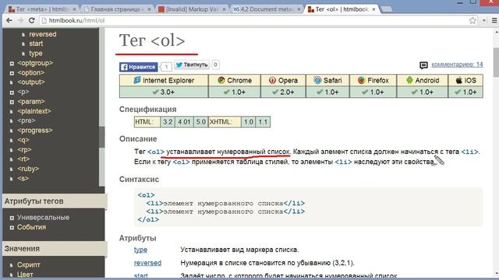Screen dimensions: 499x280
Task: Click the HTML 5.0 specification cell
Action: (201, 122)
